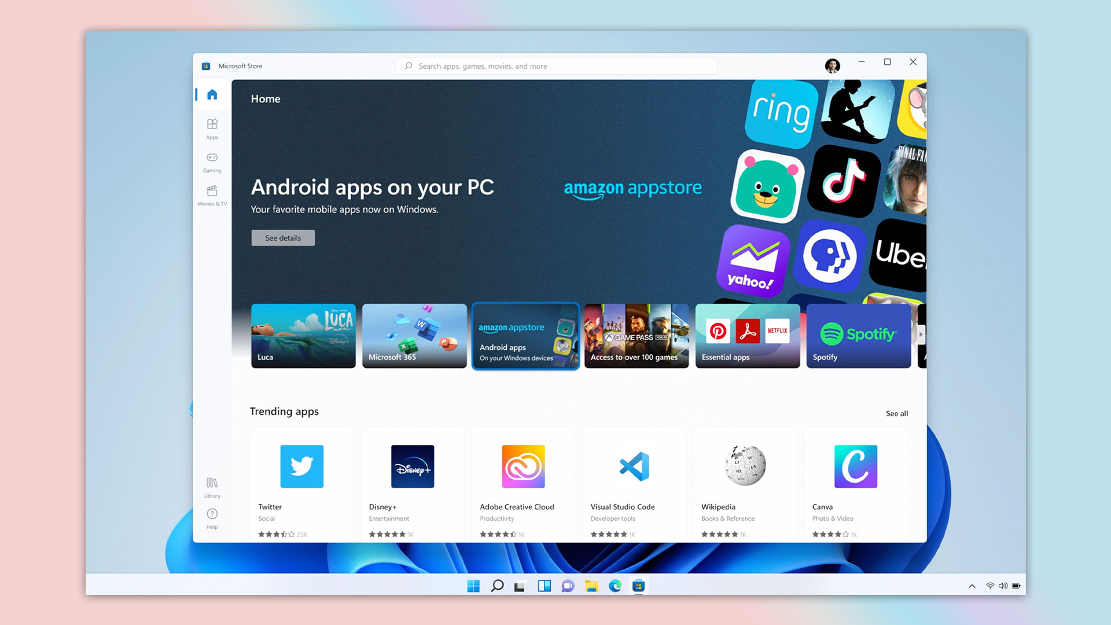
Task: Select the Spotify carousel card
Action: [x=858, y=336]
